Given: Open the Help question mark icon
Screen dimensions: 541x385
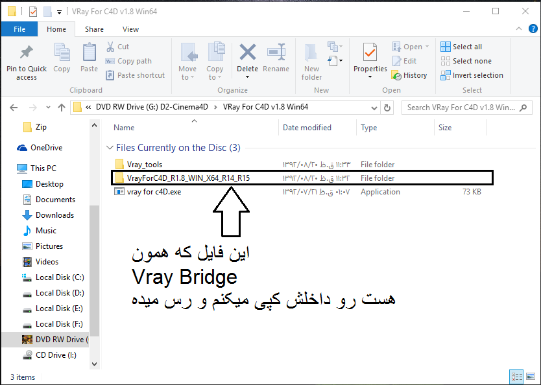Looking at the screenshot, I should tap(533, 29).
